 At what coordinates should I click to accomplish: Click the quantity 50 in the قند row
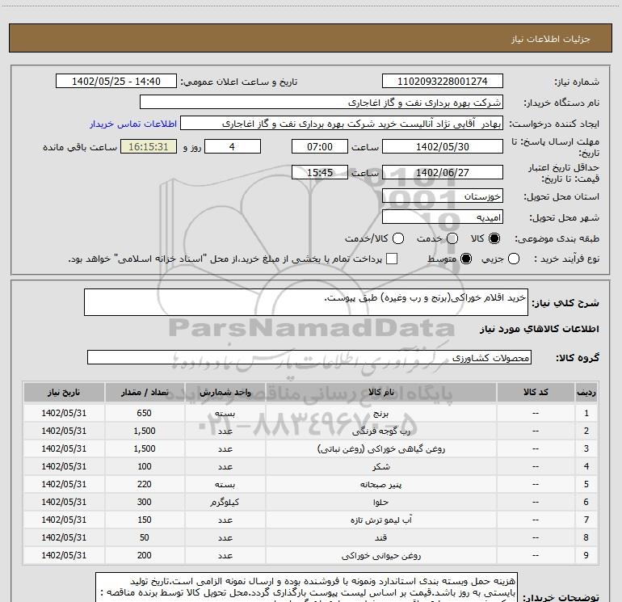pyautogui.click(x=145, y=537)
